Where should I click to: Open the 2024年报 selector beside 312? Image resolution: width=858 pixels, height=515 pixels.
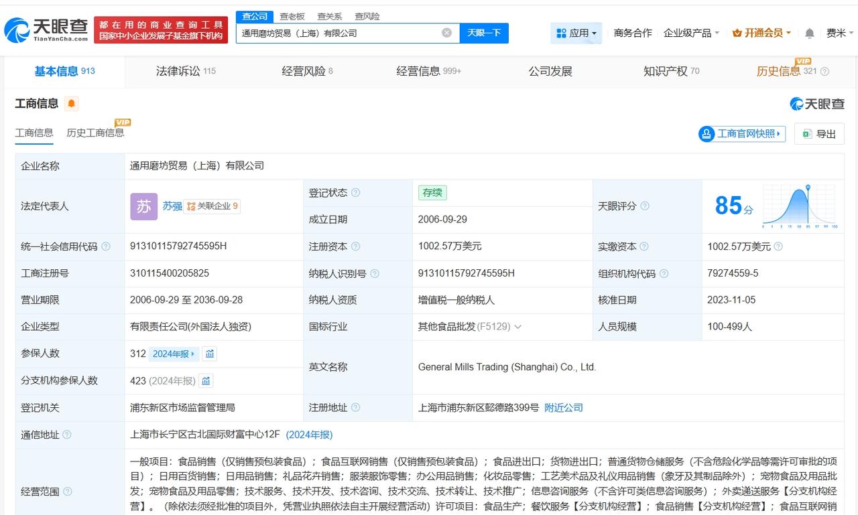point(174,354)
